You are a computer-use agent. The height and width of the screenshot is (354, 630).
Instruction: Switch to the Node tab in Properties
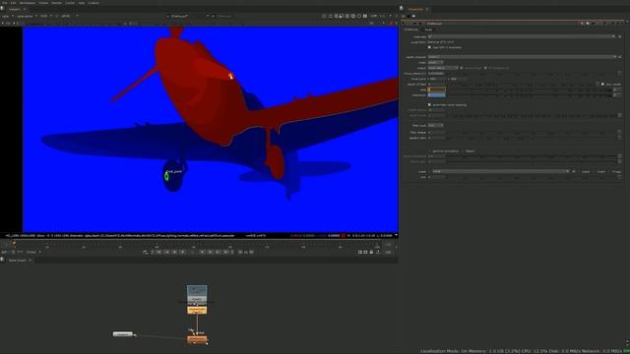tap(429, 29)
